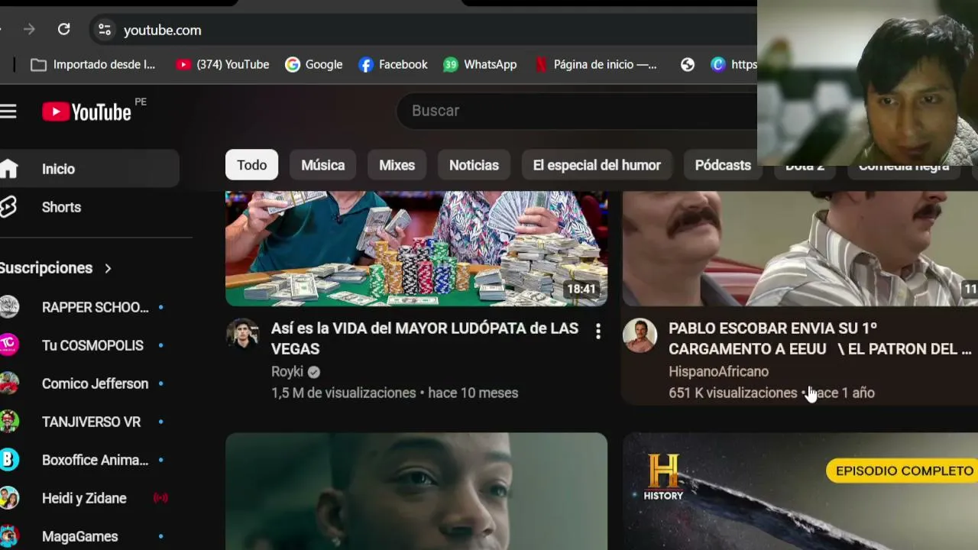Viewport: 978px width, 550px height.
Task: Select the Noticias filter chip
Action: coord(474,165)
